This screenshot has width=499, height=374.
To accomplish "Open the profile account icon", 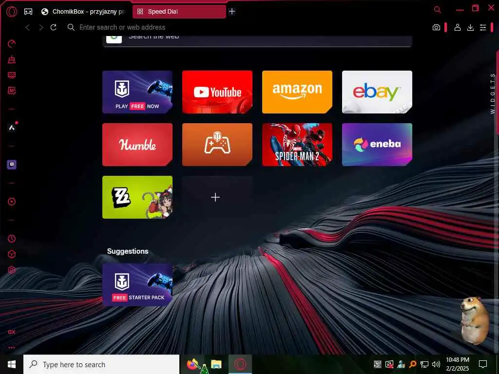I will coord(458,27).
